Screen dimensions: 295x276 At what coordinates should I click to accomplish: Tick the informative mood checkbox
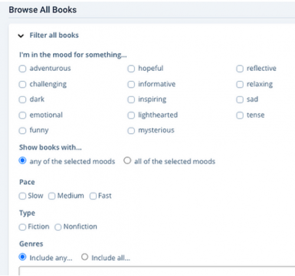[131, 84]
